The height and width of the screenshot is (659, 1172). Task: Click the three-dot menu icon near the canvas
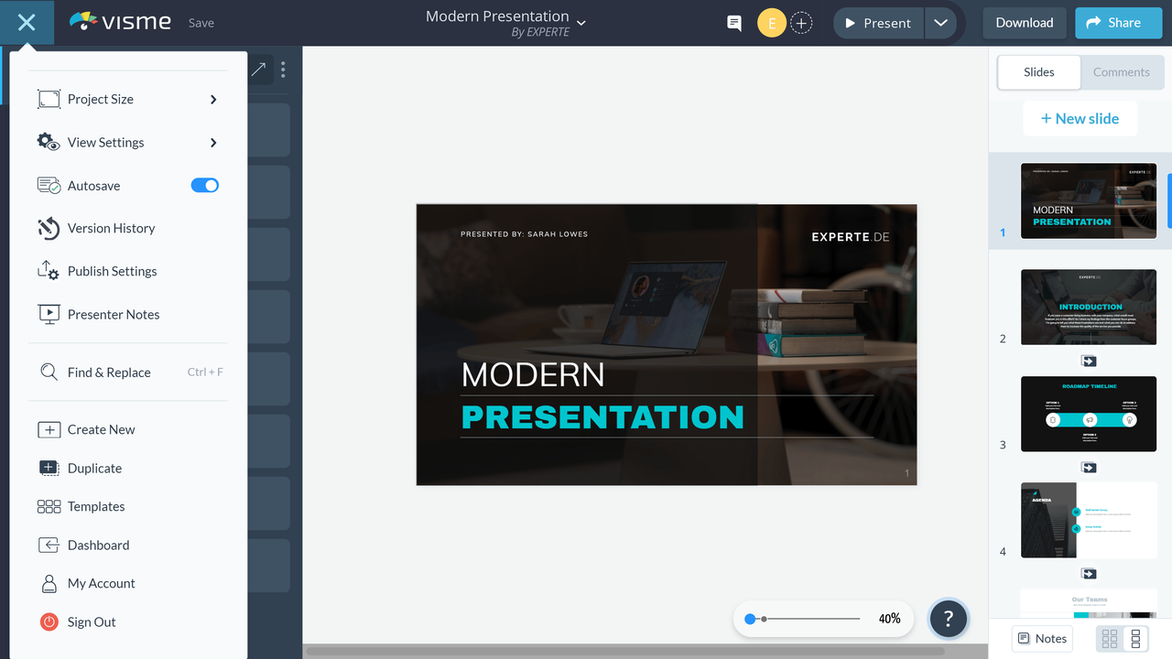coord(283,70)
